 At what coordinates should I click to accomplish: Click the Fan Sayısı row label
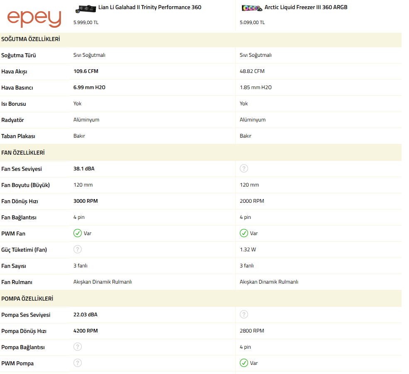point(14,266)
